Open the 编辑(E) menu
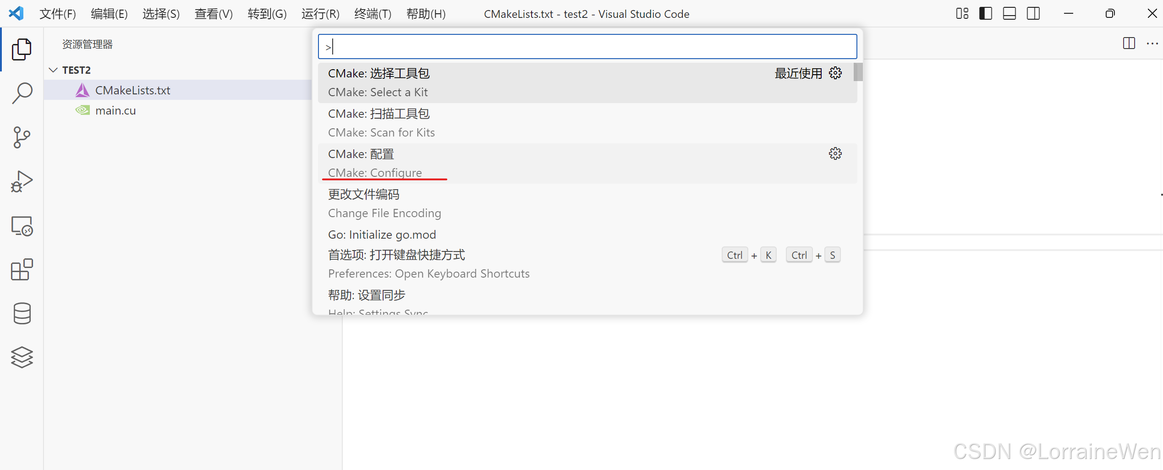1163x470 pixels. (109, 14)
